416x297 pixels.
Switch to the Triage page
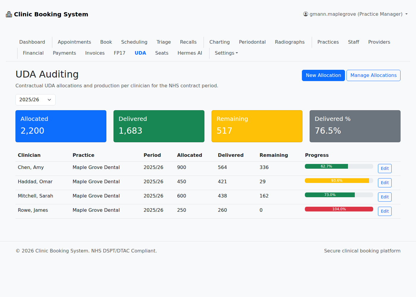163,42
